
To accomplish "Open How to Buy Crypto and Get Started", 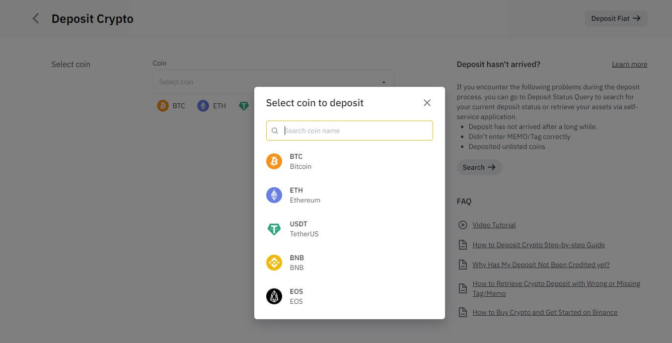I will click(545, 312).
